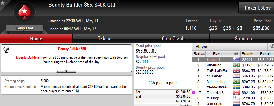This screenshot has height=106, width=274.
Task: Click the purple marker beside DannyN13
Action: point(194,93)
